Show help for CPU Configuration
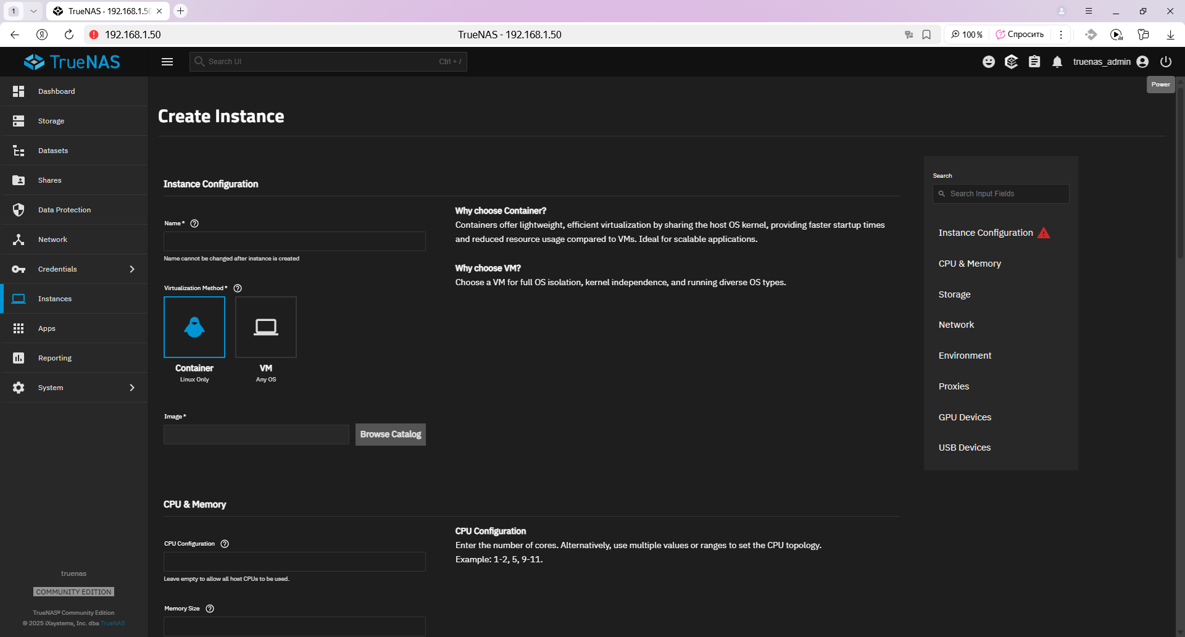This screenshot has height=637, width=1185. [x=225, y=544]
